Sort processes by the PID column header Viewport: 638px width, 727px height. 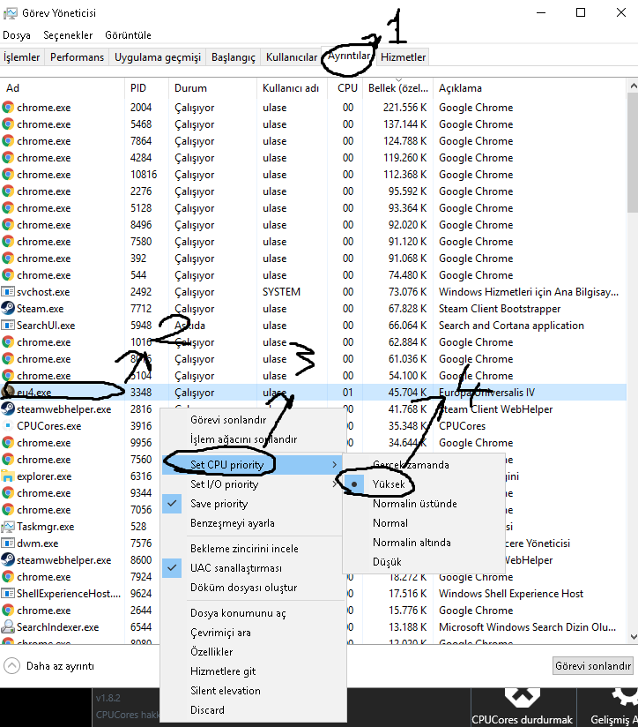point(147,88)
